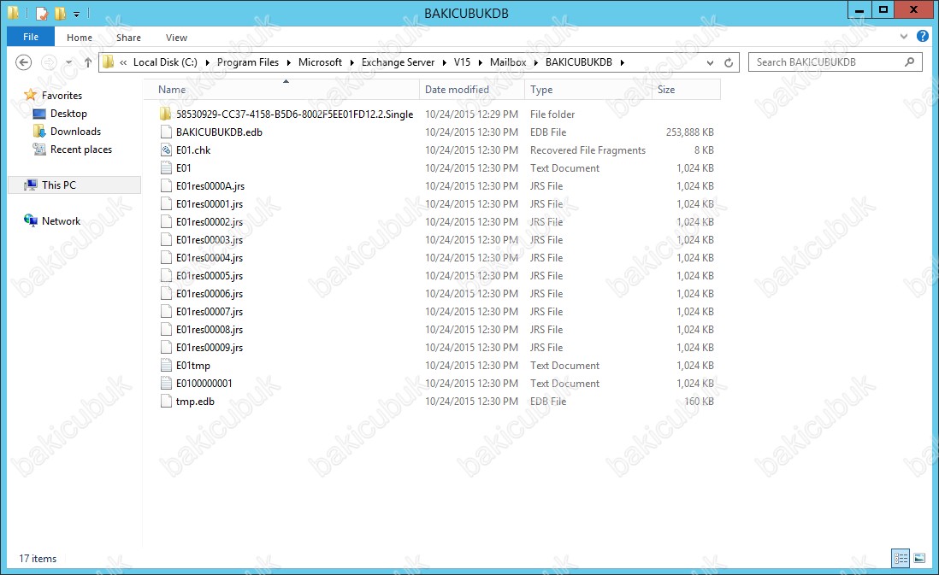This screenshot has width=939, height=575.
Task: Click the Forward navigation arrow
Action: click(x=49, y=62)
